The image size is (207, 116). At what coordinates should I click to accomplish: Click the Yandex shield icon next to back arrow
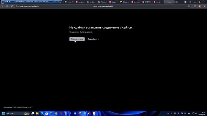[x=7, y=6]
